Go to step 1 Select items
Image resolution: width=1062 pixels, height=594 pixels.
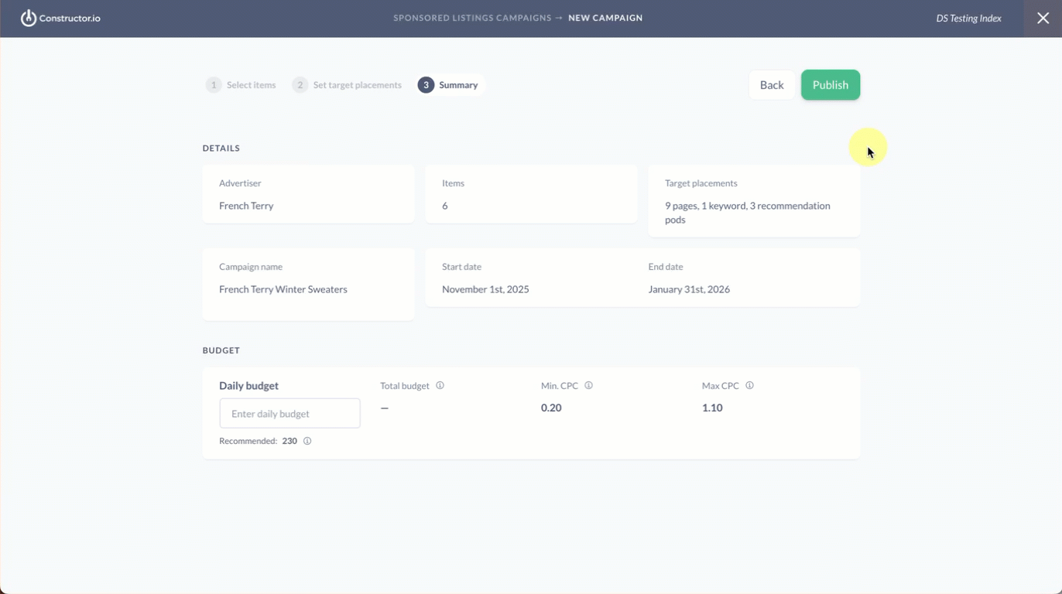[x=241, y=85]
